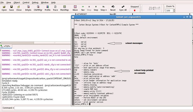
Task: Open the Debug menu
Action: click(35, 3)
